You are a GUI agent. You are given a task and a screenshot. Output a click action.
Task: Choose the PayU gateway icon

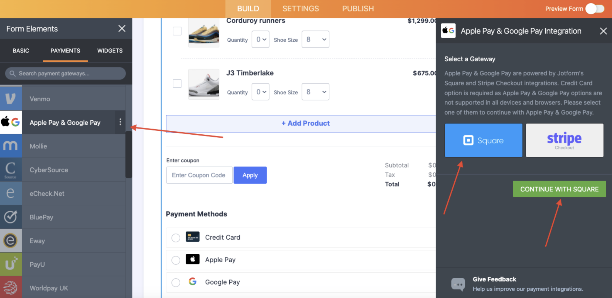pos(11,264)
